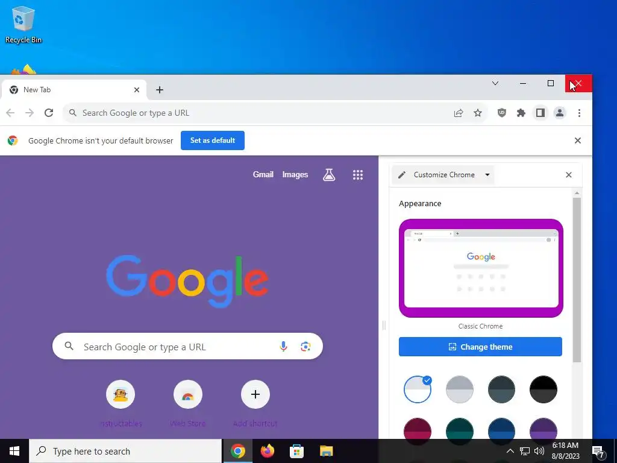
Task: Select the dark slate color swatch
Action: (502, 389)
